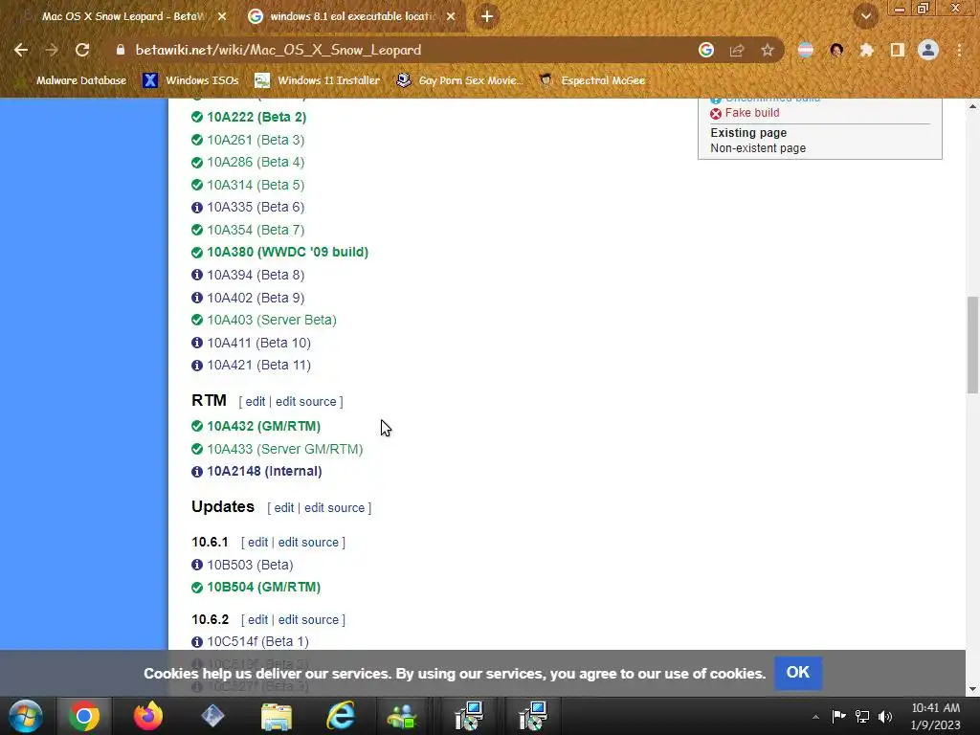Edit the RTM section
Image resolution: width=980 pixels, height=735 pixels.
(x=255, y=401)
